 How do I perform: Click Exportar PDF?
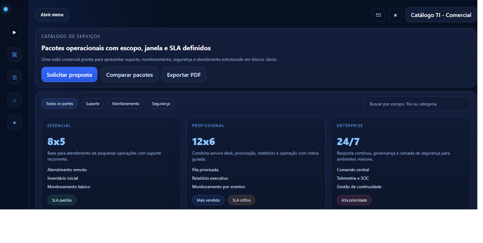(x=184, y=74)
